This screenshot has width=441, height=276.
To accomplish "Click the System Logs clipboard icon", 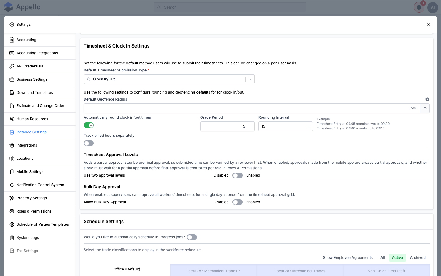I will [12, 238].
